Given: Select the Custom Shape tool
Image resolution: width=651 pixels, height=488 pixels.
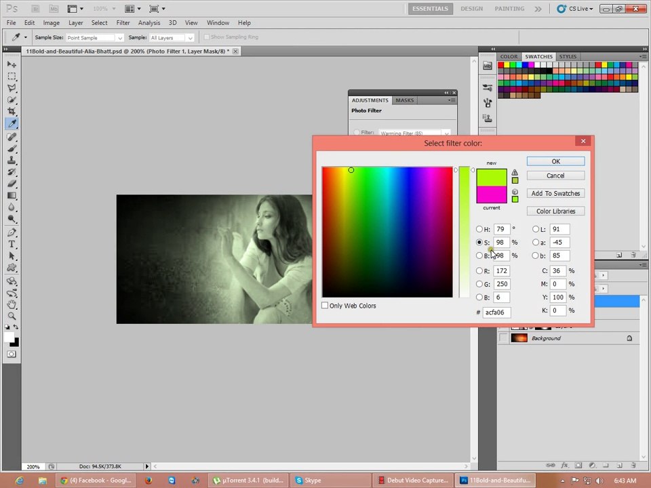Looking at the screenshot, I should coord(12,268).
